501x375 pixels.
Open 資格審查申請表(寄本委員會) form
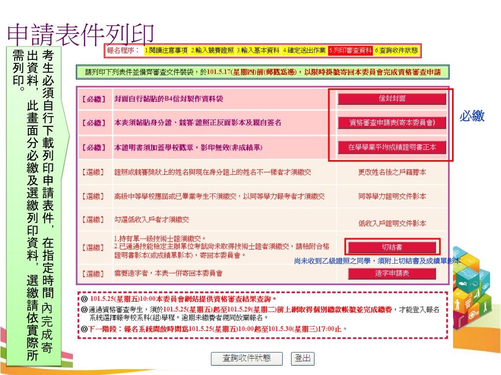pyautogui.click(x=392, y=123)
